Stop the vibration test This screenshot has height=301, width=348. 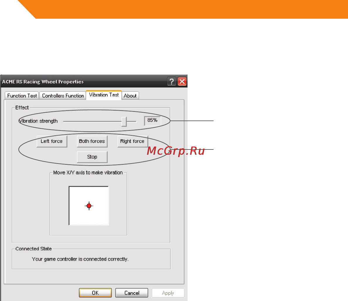point(92,157)
